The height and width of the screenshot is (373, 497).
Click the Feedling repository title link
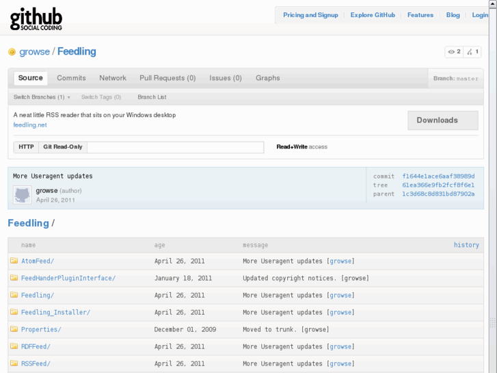pyautogui.click(x=77, y=51)
